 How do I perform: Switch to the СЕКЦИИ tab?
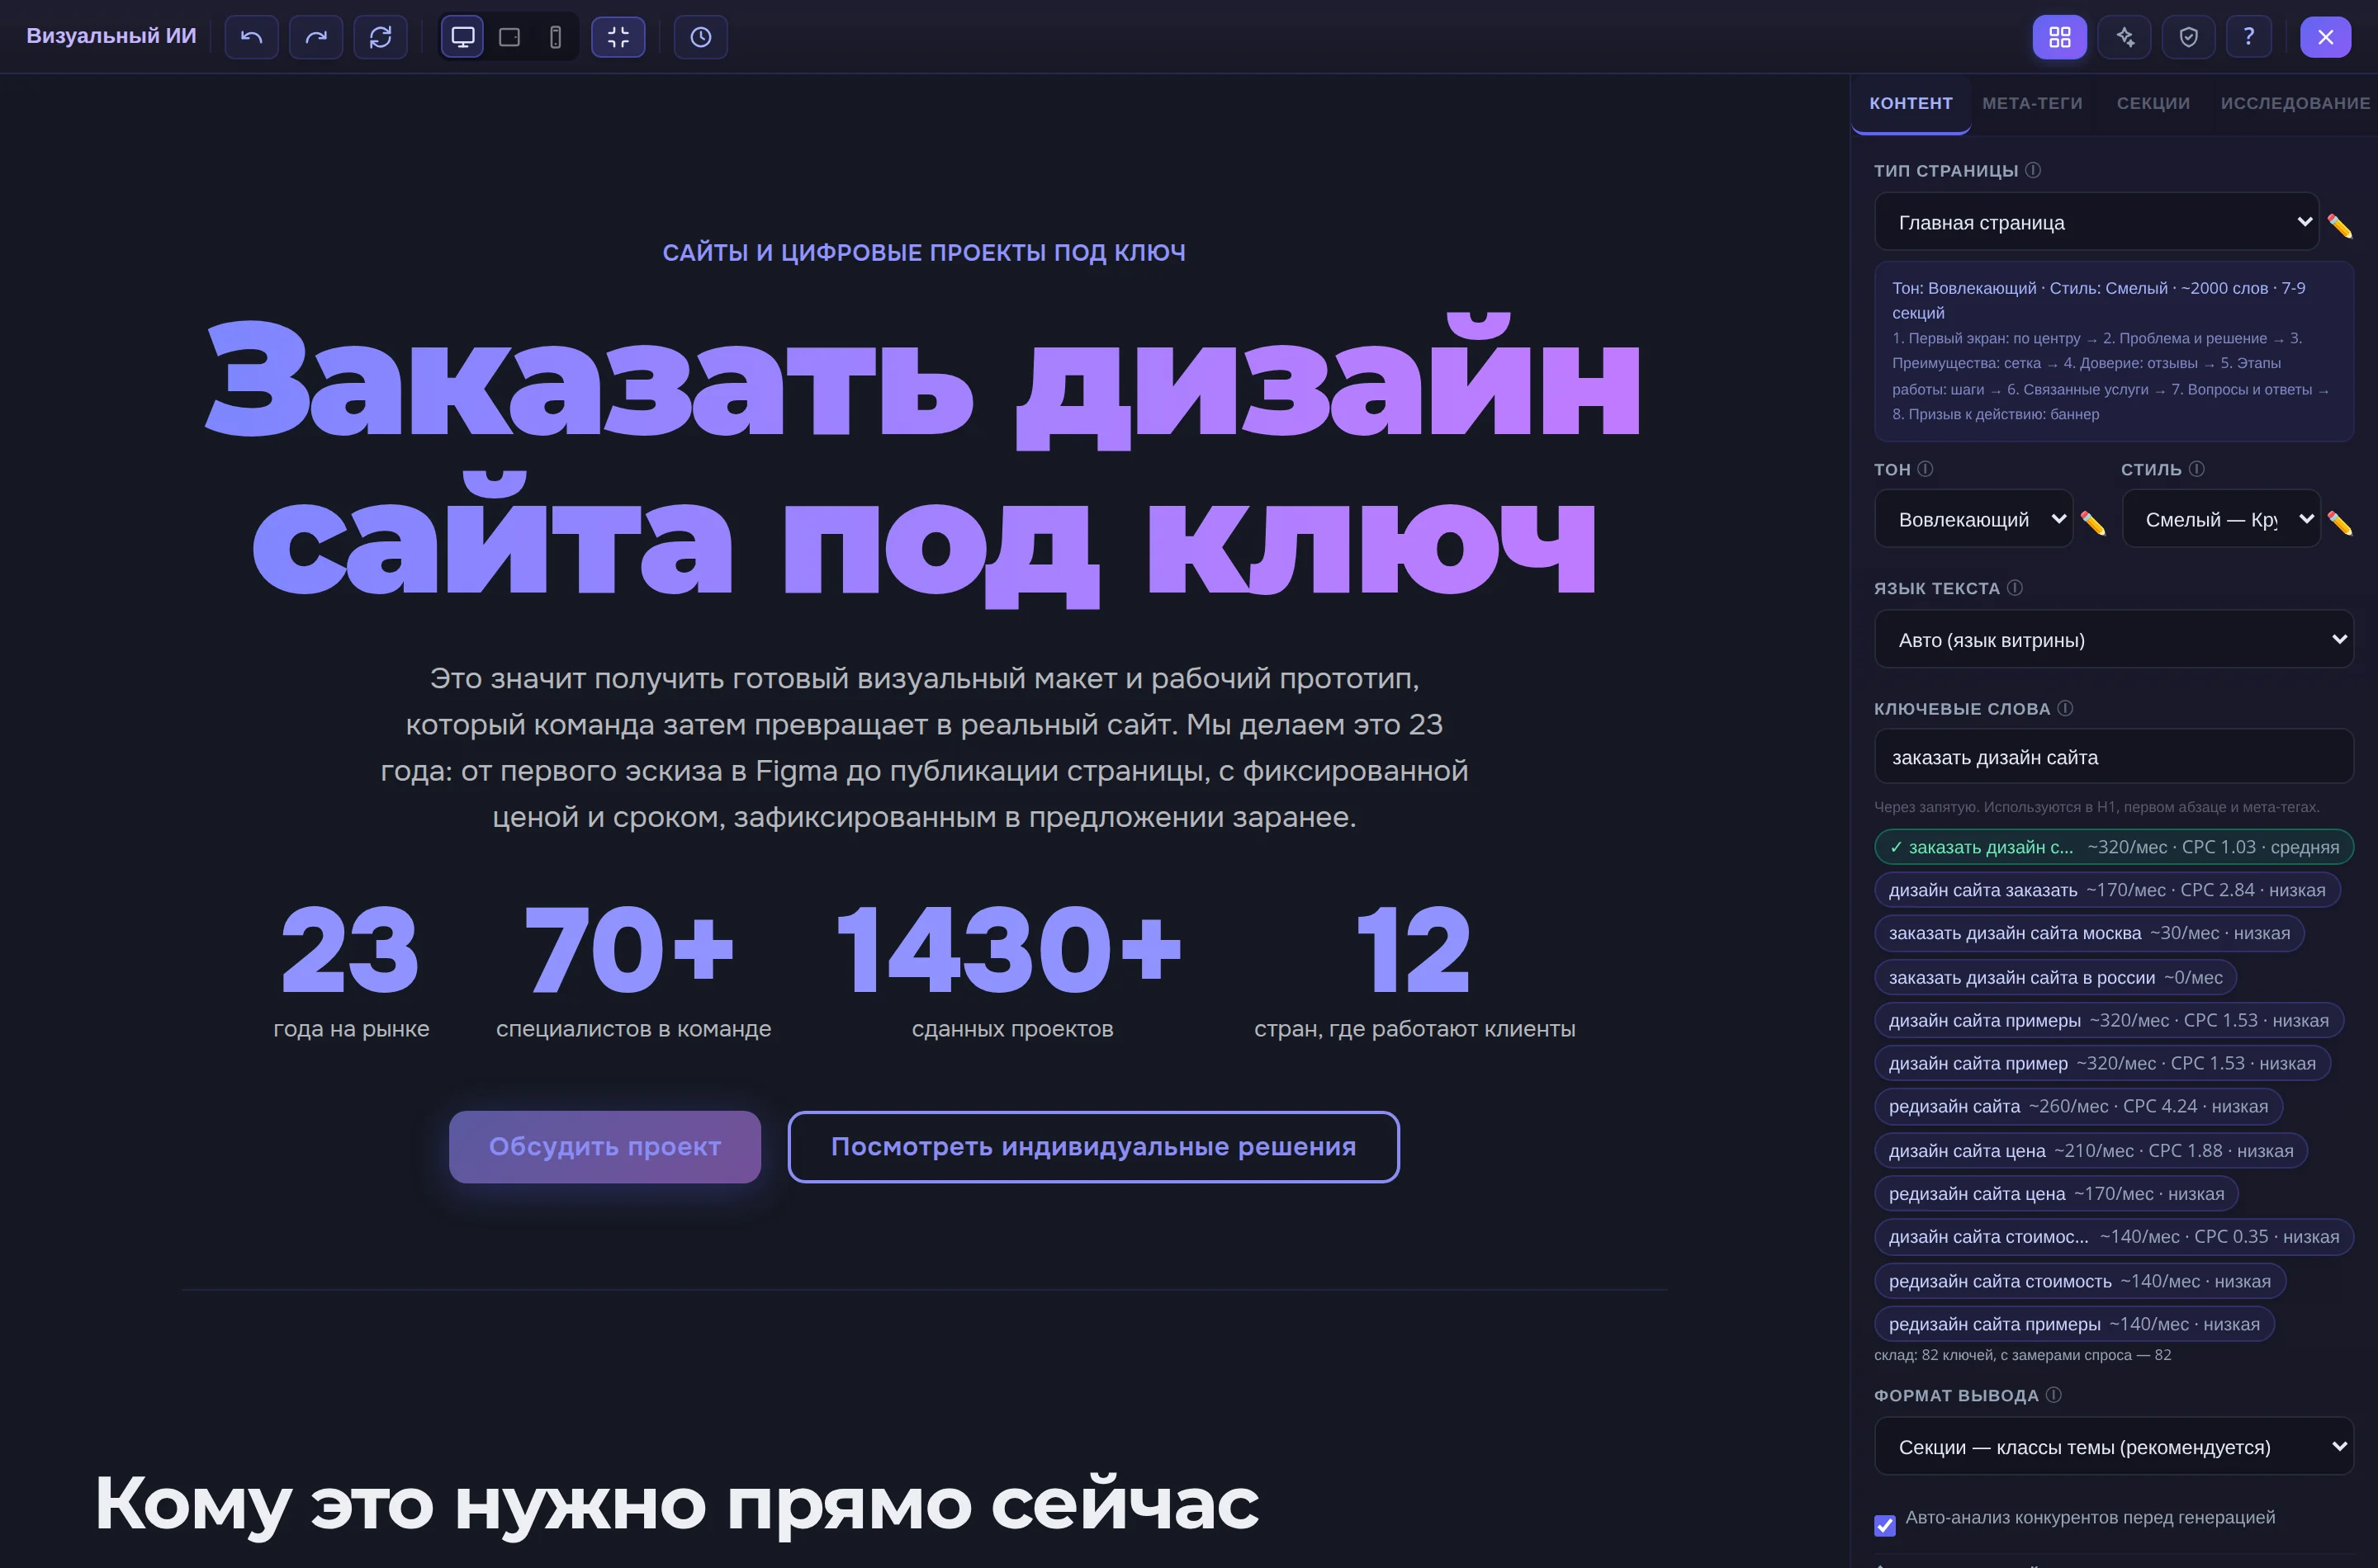(x=2153, y=104)
